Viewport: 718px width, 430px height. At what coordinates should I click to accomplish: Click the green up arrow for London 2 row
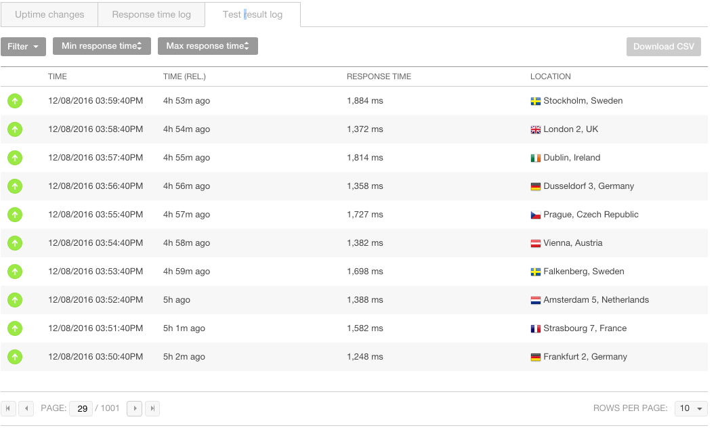(15, 129)
